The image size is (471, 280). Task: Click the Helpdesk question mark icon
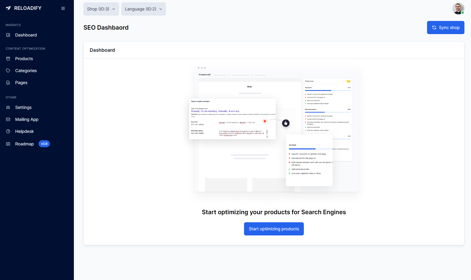pos(8,131)
